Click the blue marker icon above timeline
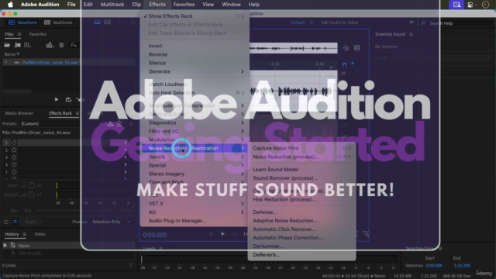Screen dimensions: 496x279 click(x=353, y=64)
